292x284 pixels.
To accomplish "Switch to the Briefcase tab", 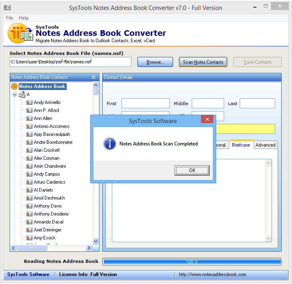I will (x=241, y=145).
